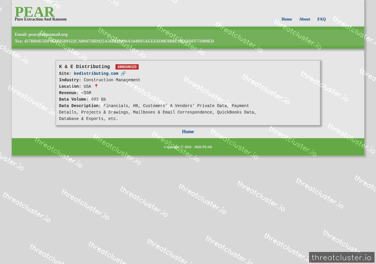This screenshot has height=264, width=376.
Task: Select the Revenue: <$5M line
Action: pos(75,93)
